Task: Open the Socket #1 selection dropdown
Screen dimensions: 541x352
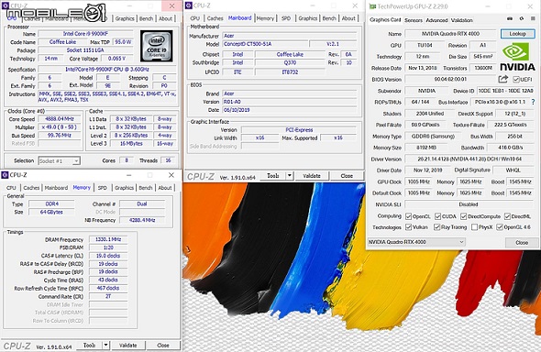Action: coord(60,160)
